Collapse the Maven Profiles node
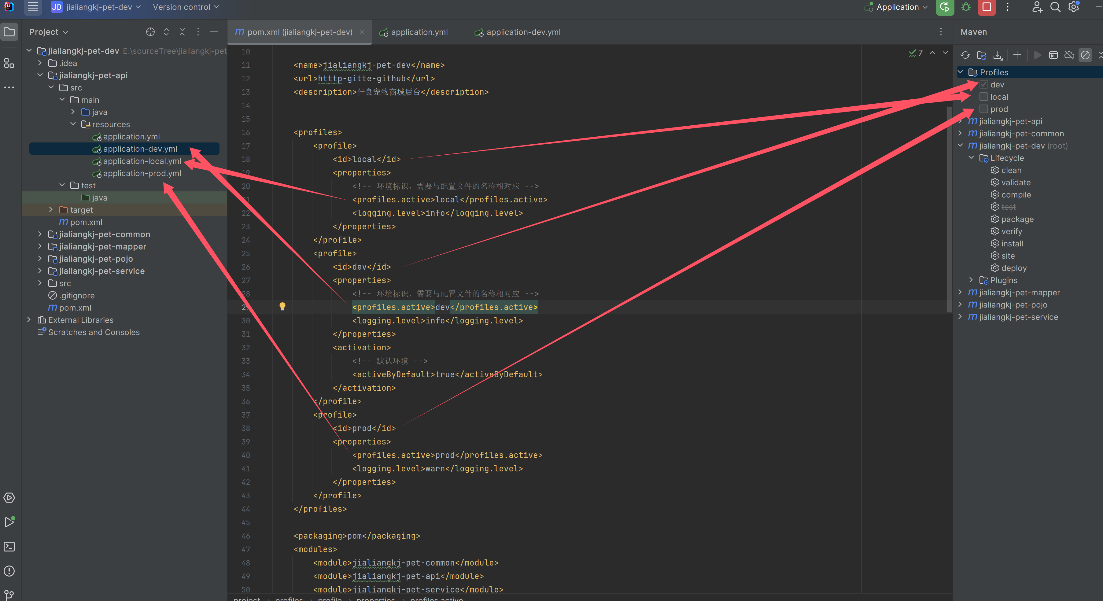Viewport: 1103px width, 601px height. [x=961, y=72]
